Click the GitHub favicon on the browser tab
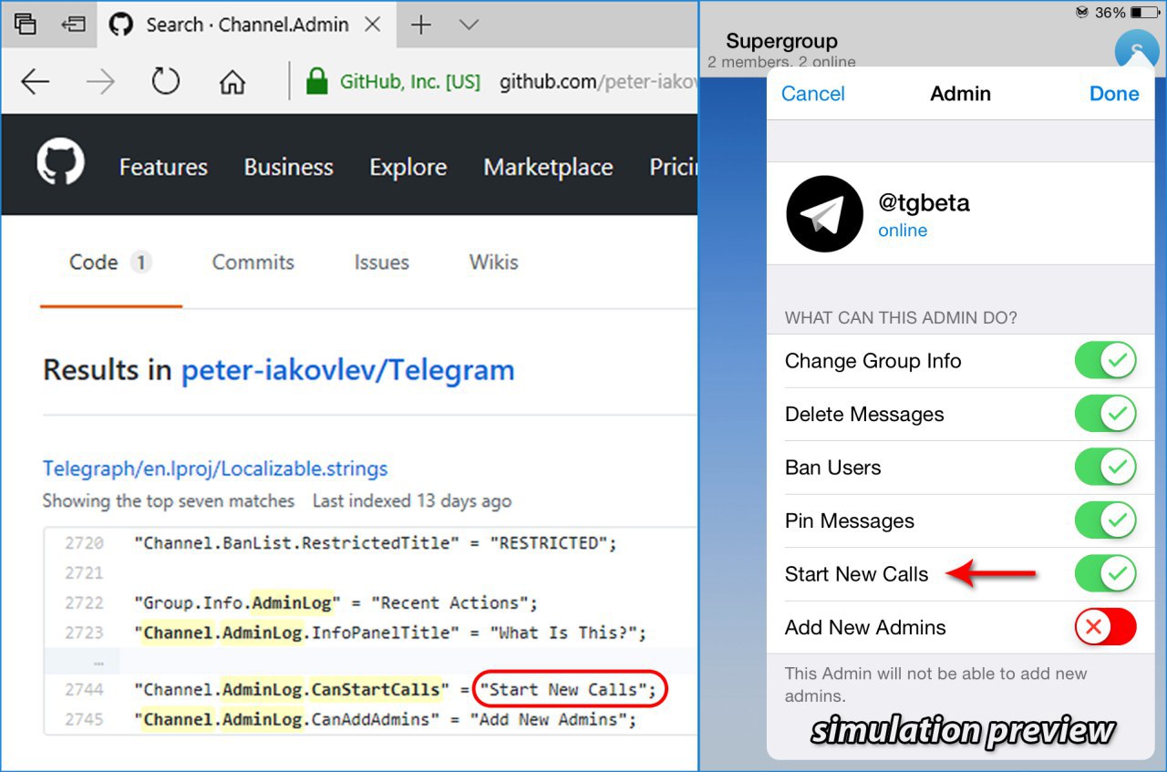 pyautogui.click(x=121, y=25)
